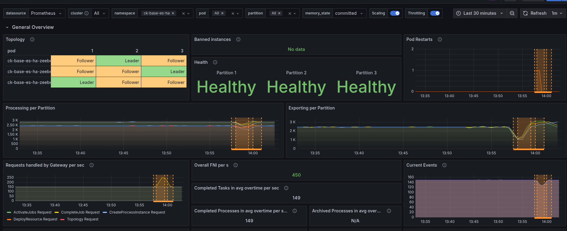
Task: Expand the pod dropdown chevron
Action: coord(238,13)
